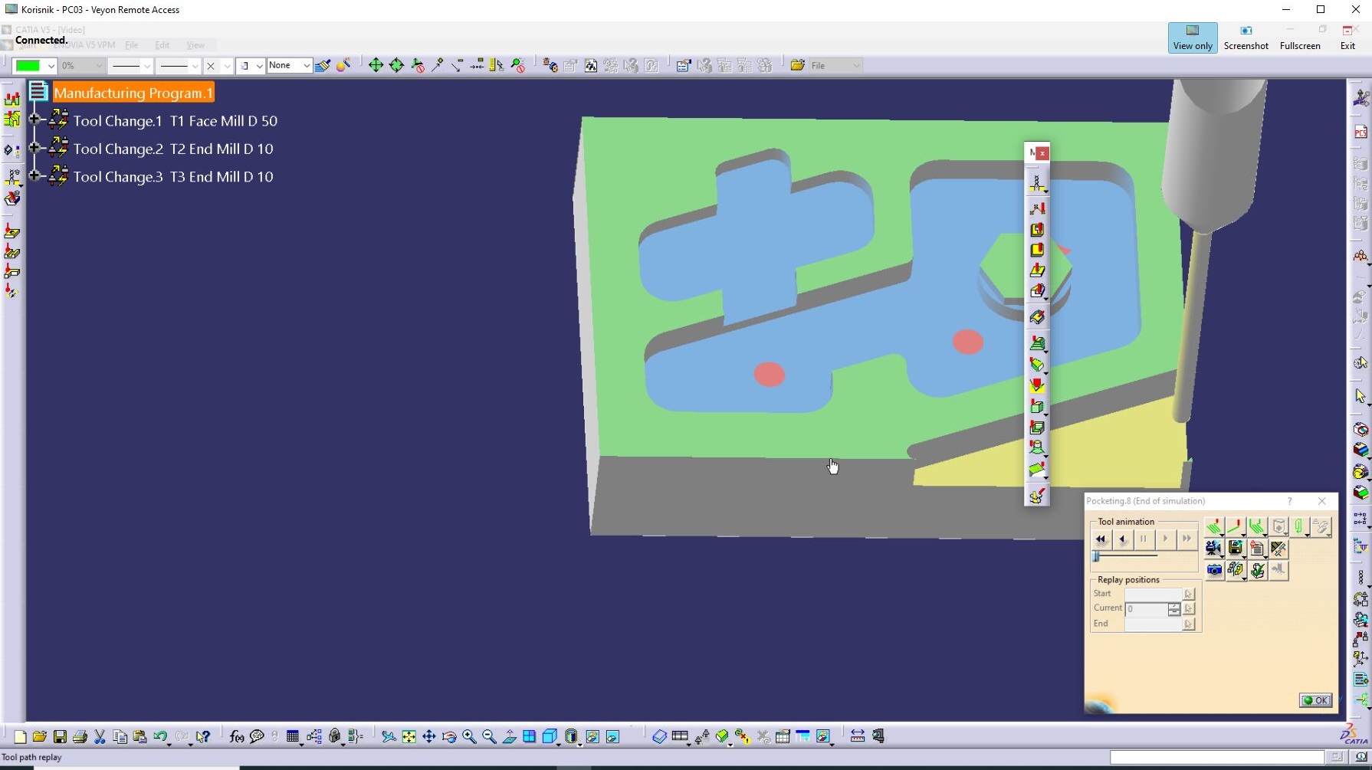Click the blue photo snapshot icon

coord(1214,570)
